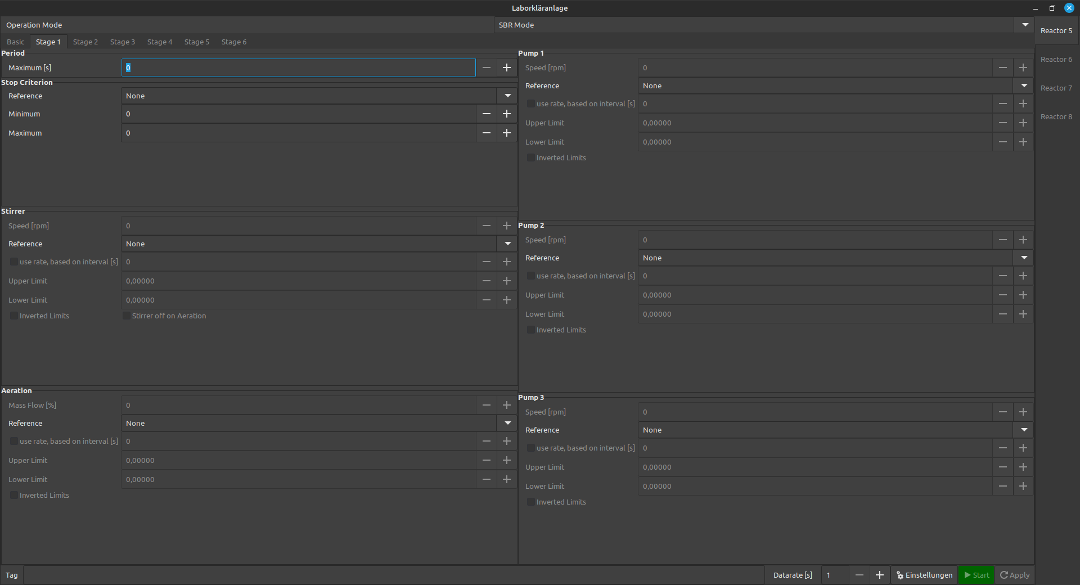Switch to the Stage 3 tab
Viewport: 1080px width, 585px height.
click(122, 42)
